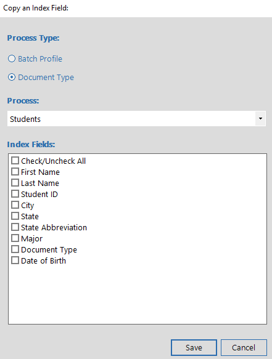The height and width of the screenshot is (359, 272).
Task: Tick the City checkbox
Action: click(x=15, y=204)
